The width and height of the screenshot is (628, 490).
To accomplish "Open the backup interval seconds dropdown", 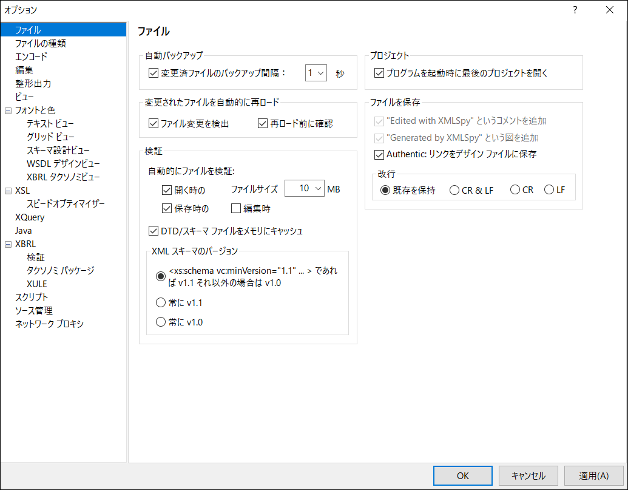I will pos(316,73).
